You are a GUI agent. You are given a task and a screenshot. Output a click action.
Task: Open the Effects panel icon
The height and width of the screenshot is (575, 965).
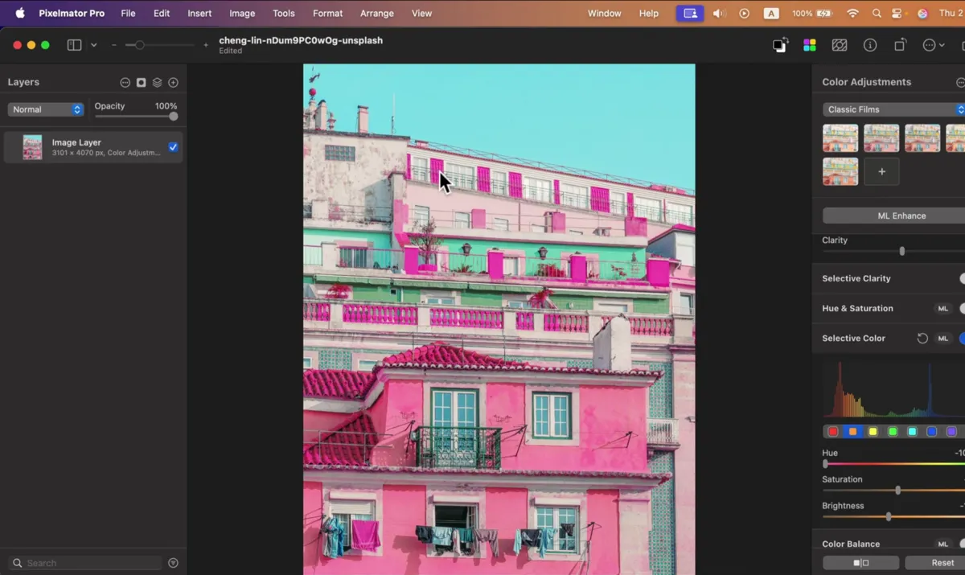point(840,45)
